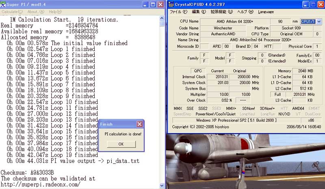Click the Super PI title bar icon
325x189 pixels.
[x=3, y=4]
